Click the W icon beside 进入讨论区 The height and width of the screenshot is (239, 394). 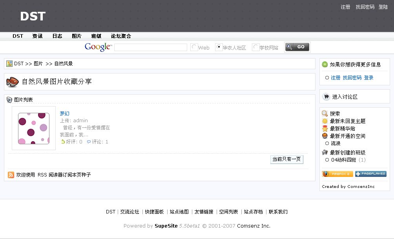326,97
